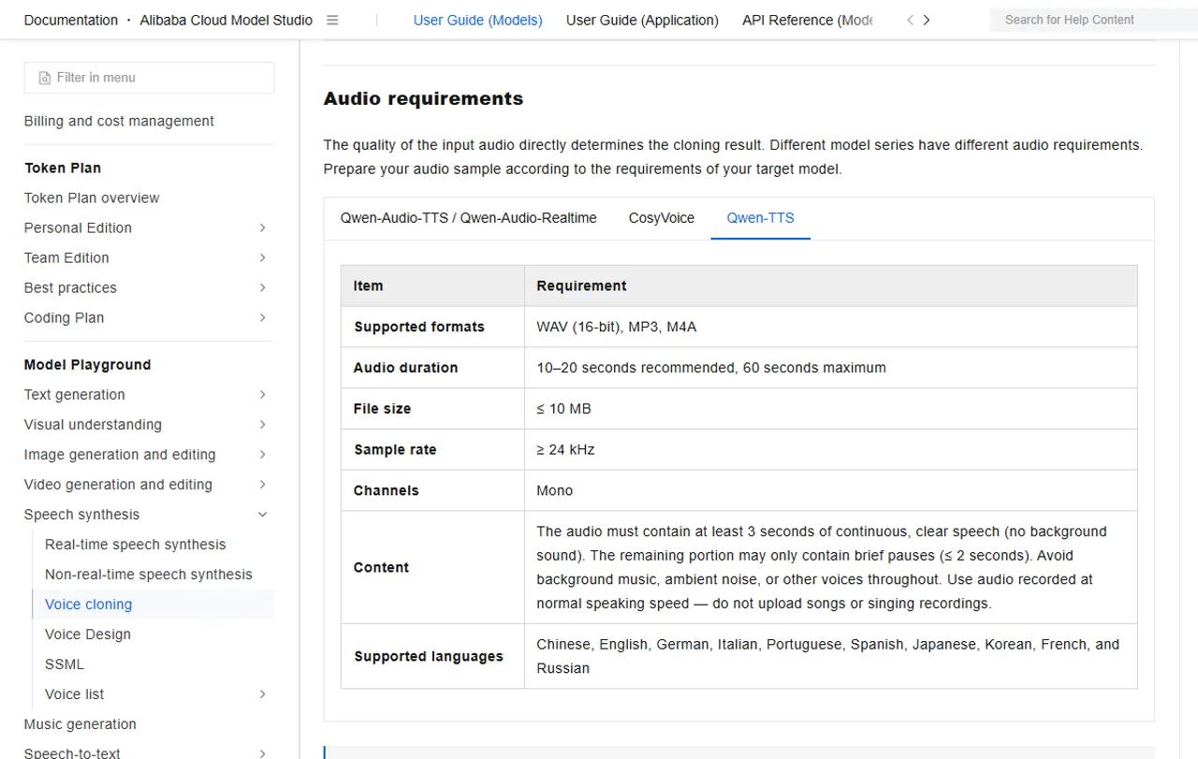This screenshot has height=759, width=1198.
Task: Open the Music generation page
Action: 80,723
